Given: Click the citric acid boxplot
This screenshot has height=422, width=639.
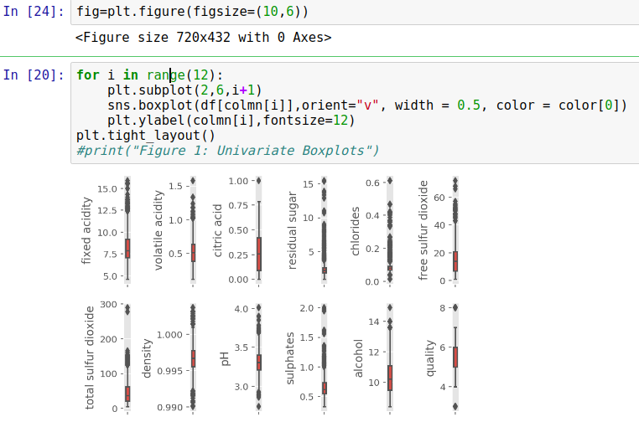Looking at the screenshot, I should [x=259, y=230].
